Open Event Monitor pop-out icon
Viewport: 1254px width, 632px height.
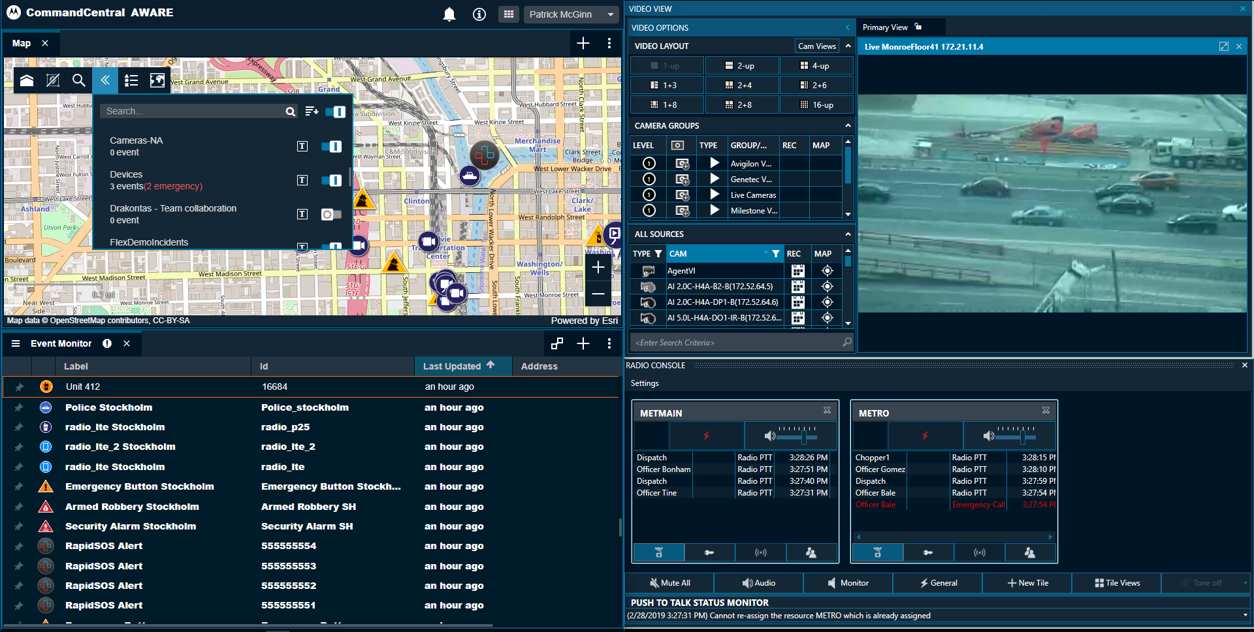[557, 343]
